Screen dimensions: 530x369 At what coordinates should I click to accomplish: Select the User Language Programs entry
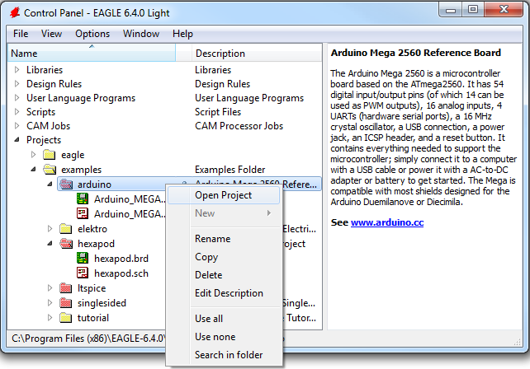point(81,98)
